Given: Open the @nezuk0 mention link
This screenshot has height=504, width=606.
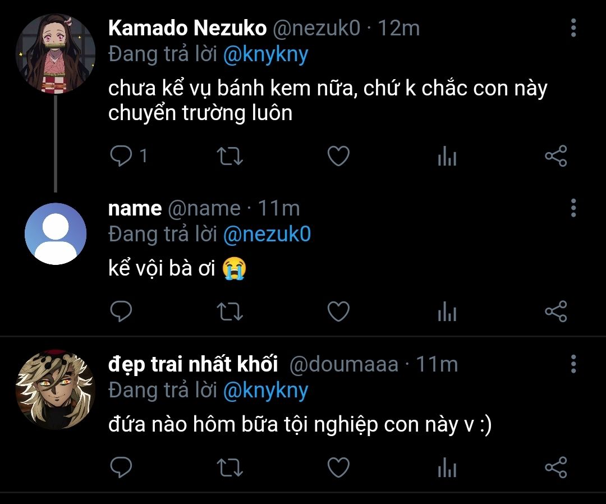Looking at the screenshot, I should (x=267, y=234).
